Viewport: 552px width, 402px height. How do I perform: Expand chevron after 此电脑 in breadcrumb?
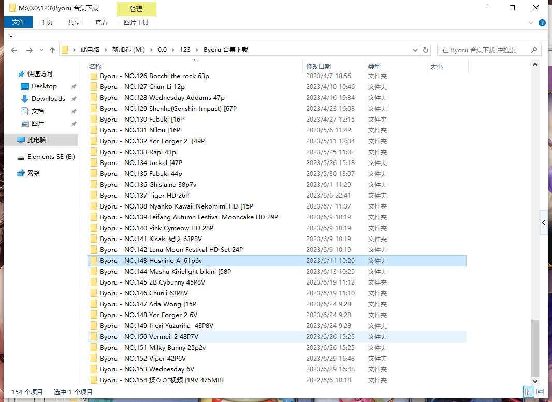point(106,50)
